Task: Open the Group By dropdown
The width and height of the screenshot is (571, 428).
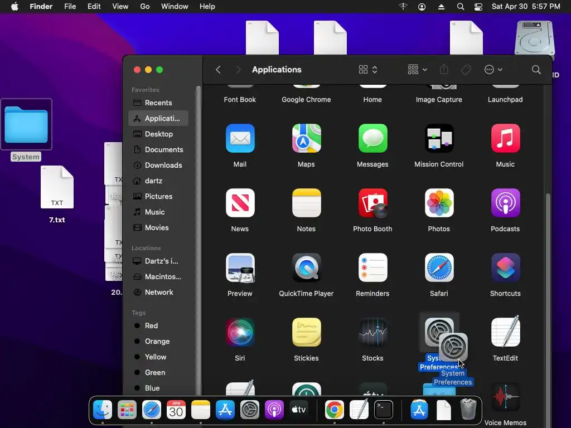Action: tap(417, 70)
